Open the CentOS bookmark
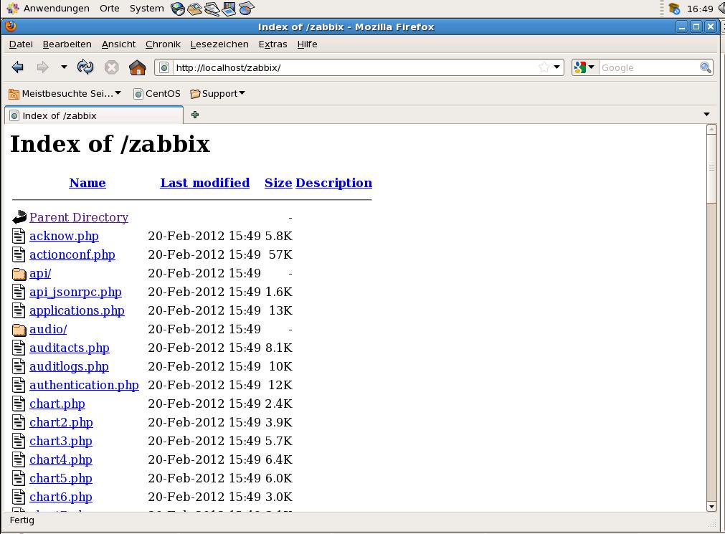Screen dimensions: 725x534 [x=157, y=94]
